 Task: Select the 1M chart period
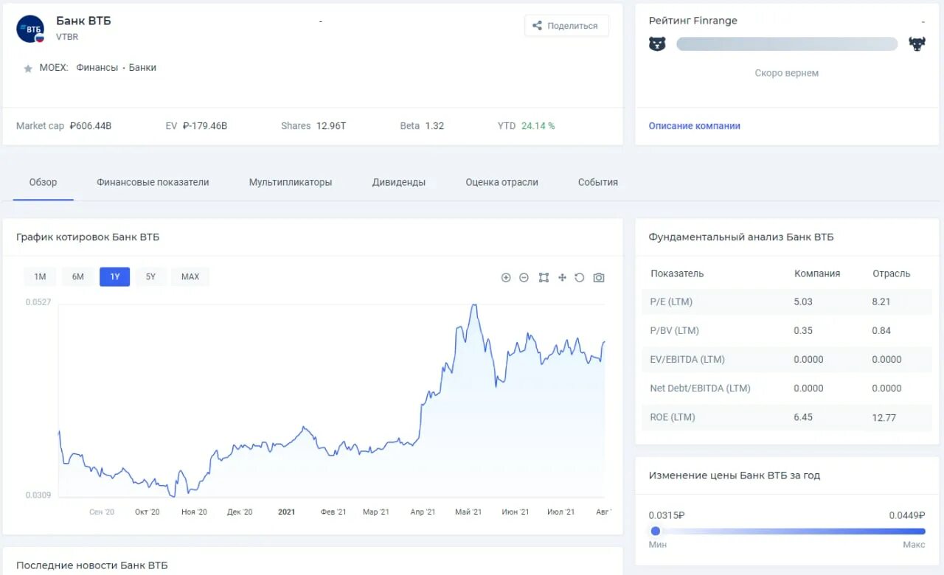[x=40, y=277]
